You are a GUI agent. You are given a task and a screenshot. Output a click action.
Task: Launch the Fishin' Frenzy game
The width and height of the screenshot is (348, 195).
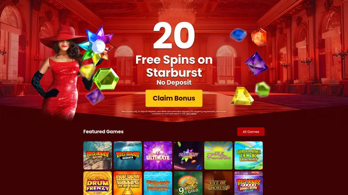coord(158,183)
